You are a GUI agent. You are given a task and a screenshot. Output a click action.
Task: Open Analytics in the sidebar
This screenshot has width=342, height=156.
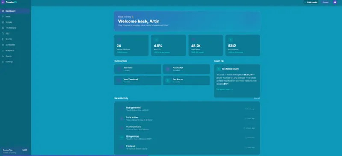click(15, 50)
